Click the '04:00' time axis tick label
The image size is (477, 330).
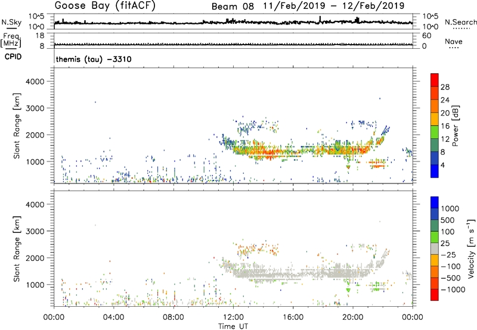click(113, 317)
